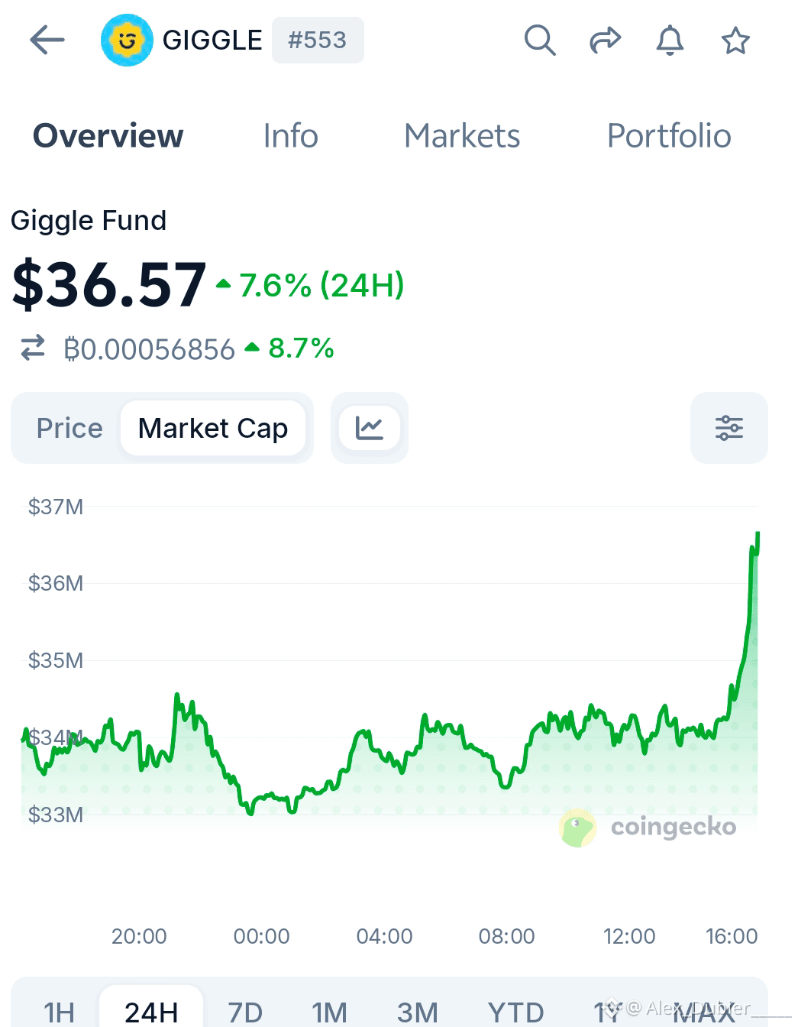Open the search magnifier icon

tap(540, 40)
